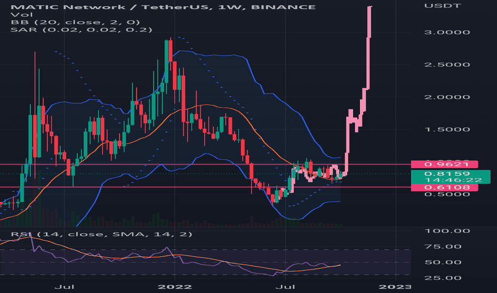Click the MATIC Network / TetherUS chart title
The width and height of the screenshot is (497, 293).
(x=163, y=7)
